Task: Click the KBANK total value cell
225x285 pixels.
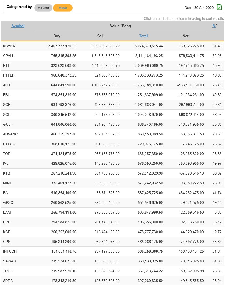Action: [x=149, y=46]
